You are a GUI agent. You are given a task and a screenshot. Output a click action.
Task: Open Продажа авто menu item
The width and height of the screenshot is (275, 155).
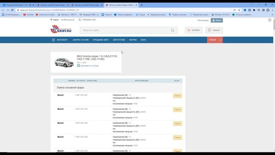(x=101, y=40)
